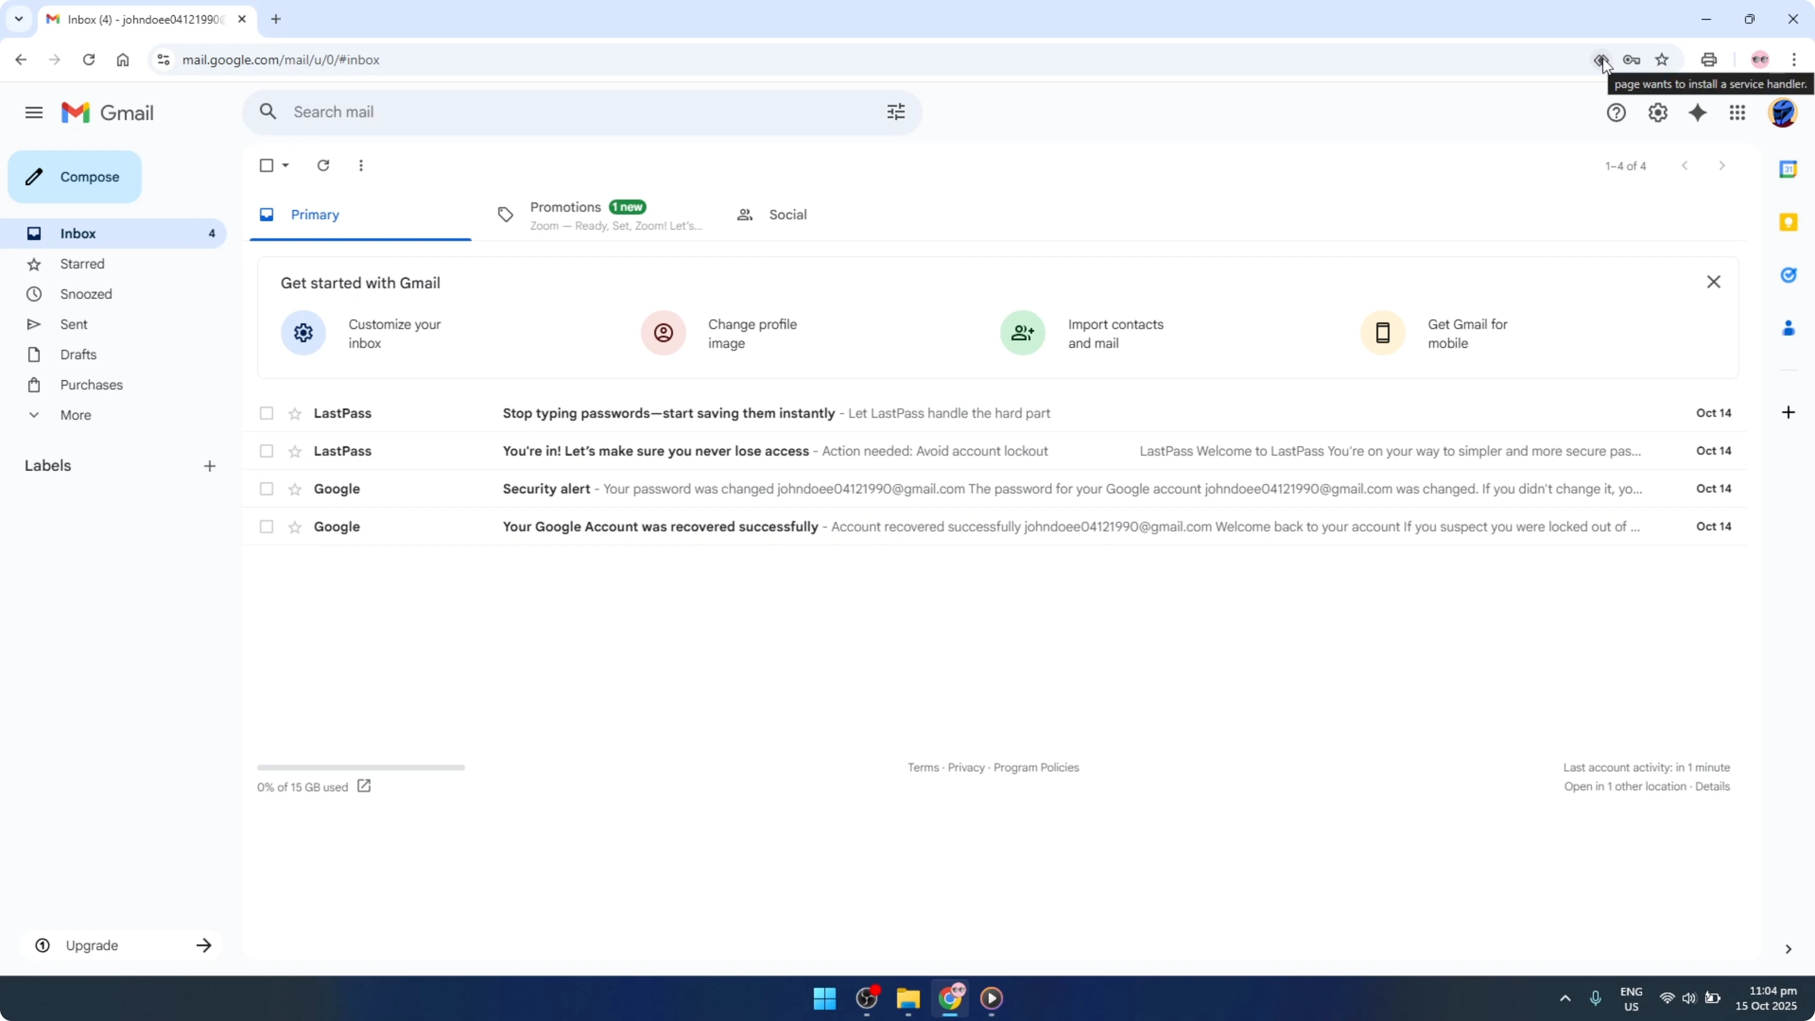
Task: Get add-ons plus icon in side panel
Action: [x=1788, y=412]
